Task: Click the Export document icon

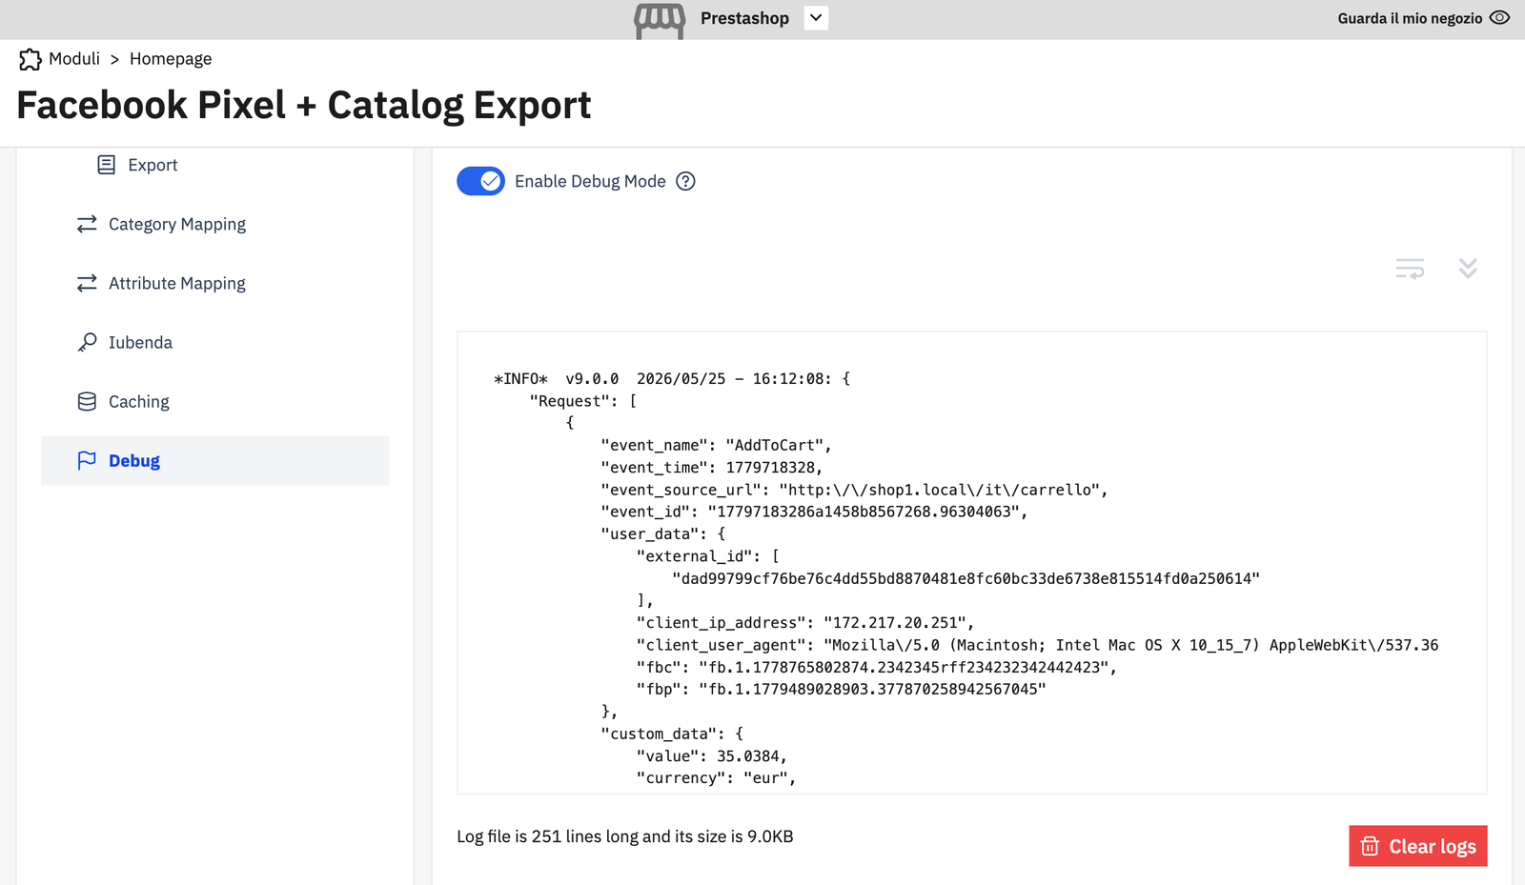Action: tap(107, 165)
